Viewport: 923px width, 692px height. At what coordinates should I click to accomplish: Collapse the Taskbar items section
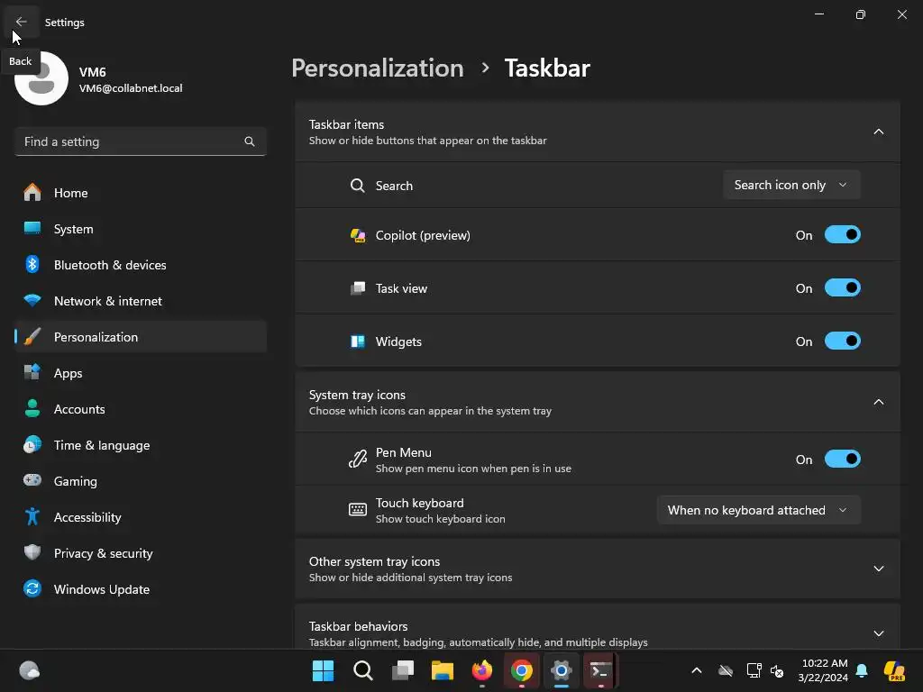878,132
